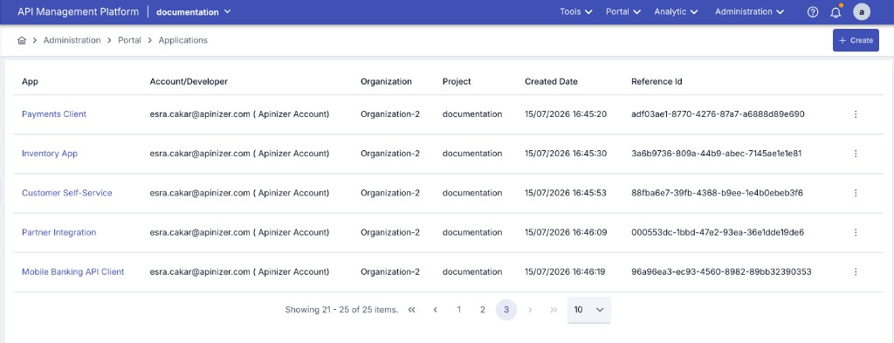
Task: Click Portal in the breadcrumb
Action: [x=129, y=40]
